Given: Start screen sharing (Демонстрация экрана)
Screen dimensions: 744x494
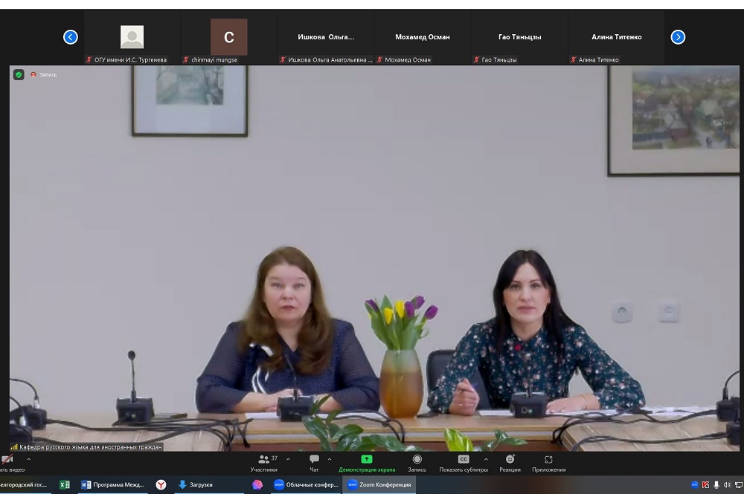Looking at the screenshot, I should [366, 463].
